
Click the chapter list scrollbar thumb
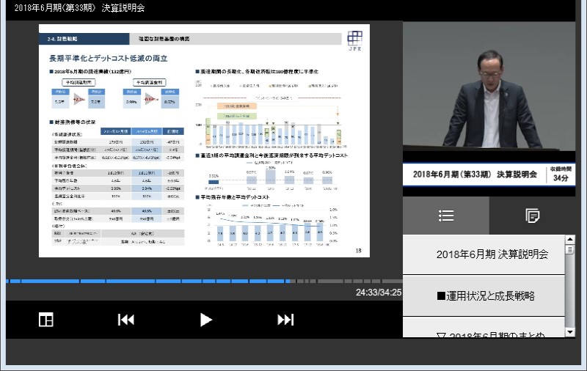pos(570,249)
